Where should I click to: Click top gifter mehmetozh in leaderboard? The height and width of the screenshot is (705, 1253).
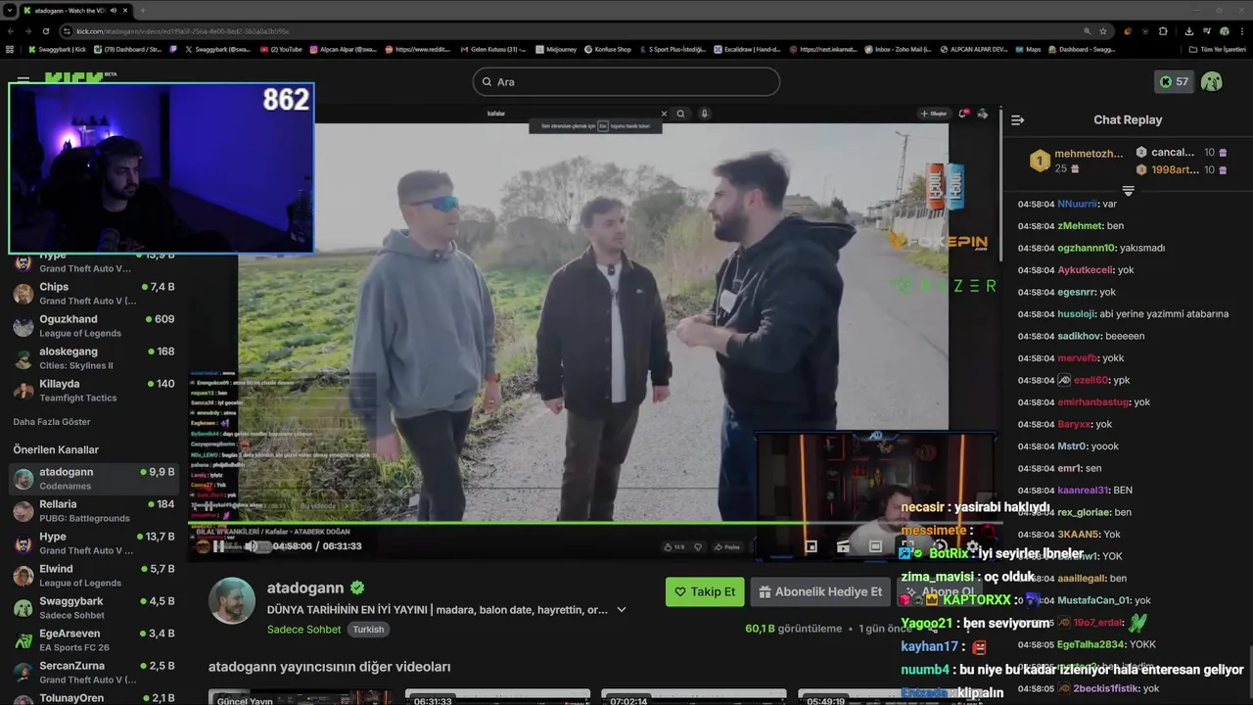pyautogui.click(x=1076, y=161)
